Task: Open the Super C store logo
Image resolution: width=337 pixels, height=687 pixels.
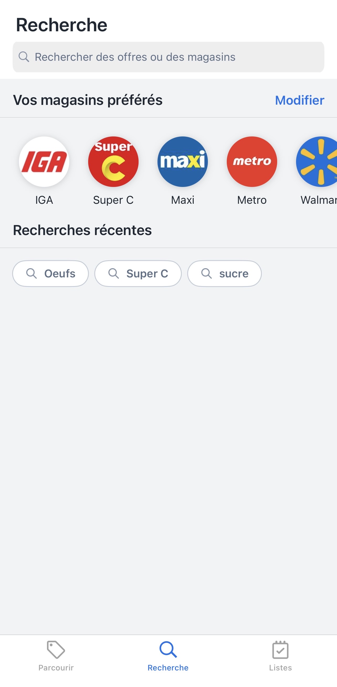Action: [x=113, y=162]
